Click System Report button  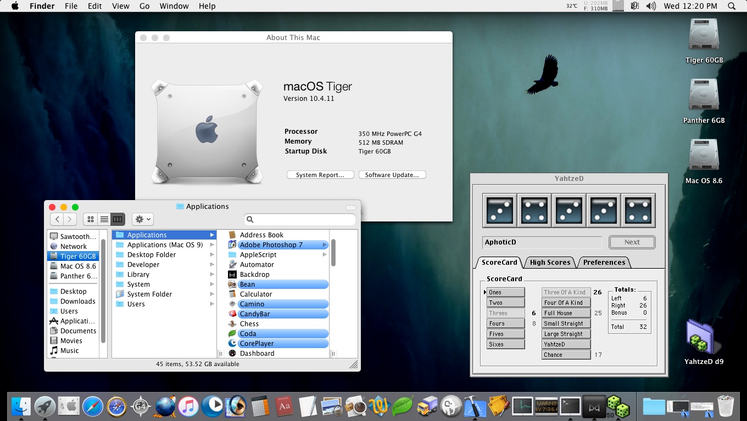point(320,175)
